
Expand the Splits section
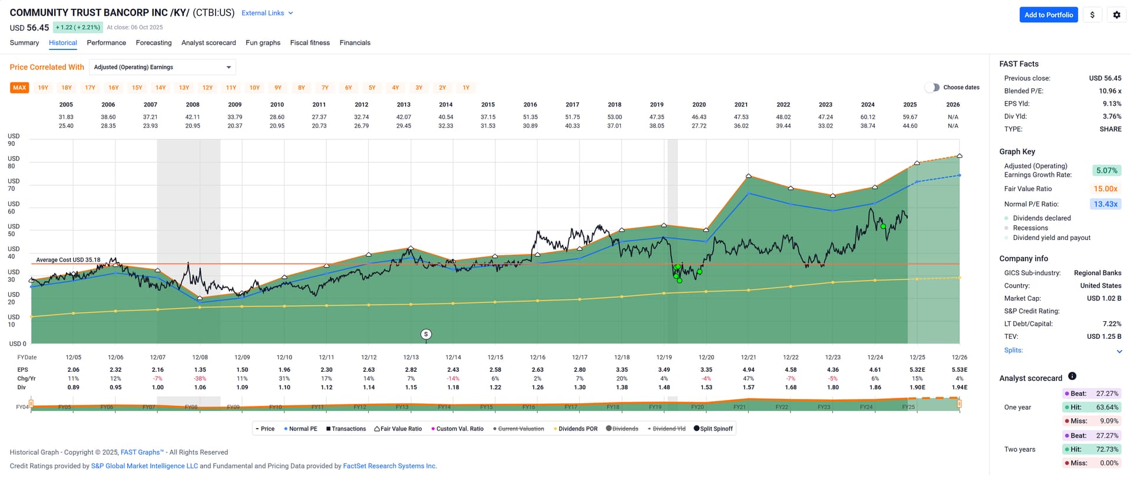pos(1119,351)
